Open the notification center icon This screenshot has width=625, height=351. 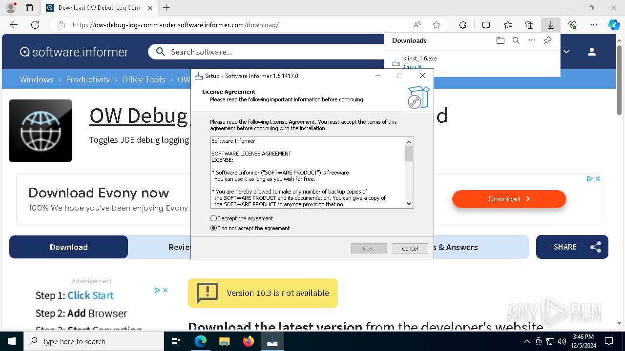click(x=609, y=341)
